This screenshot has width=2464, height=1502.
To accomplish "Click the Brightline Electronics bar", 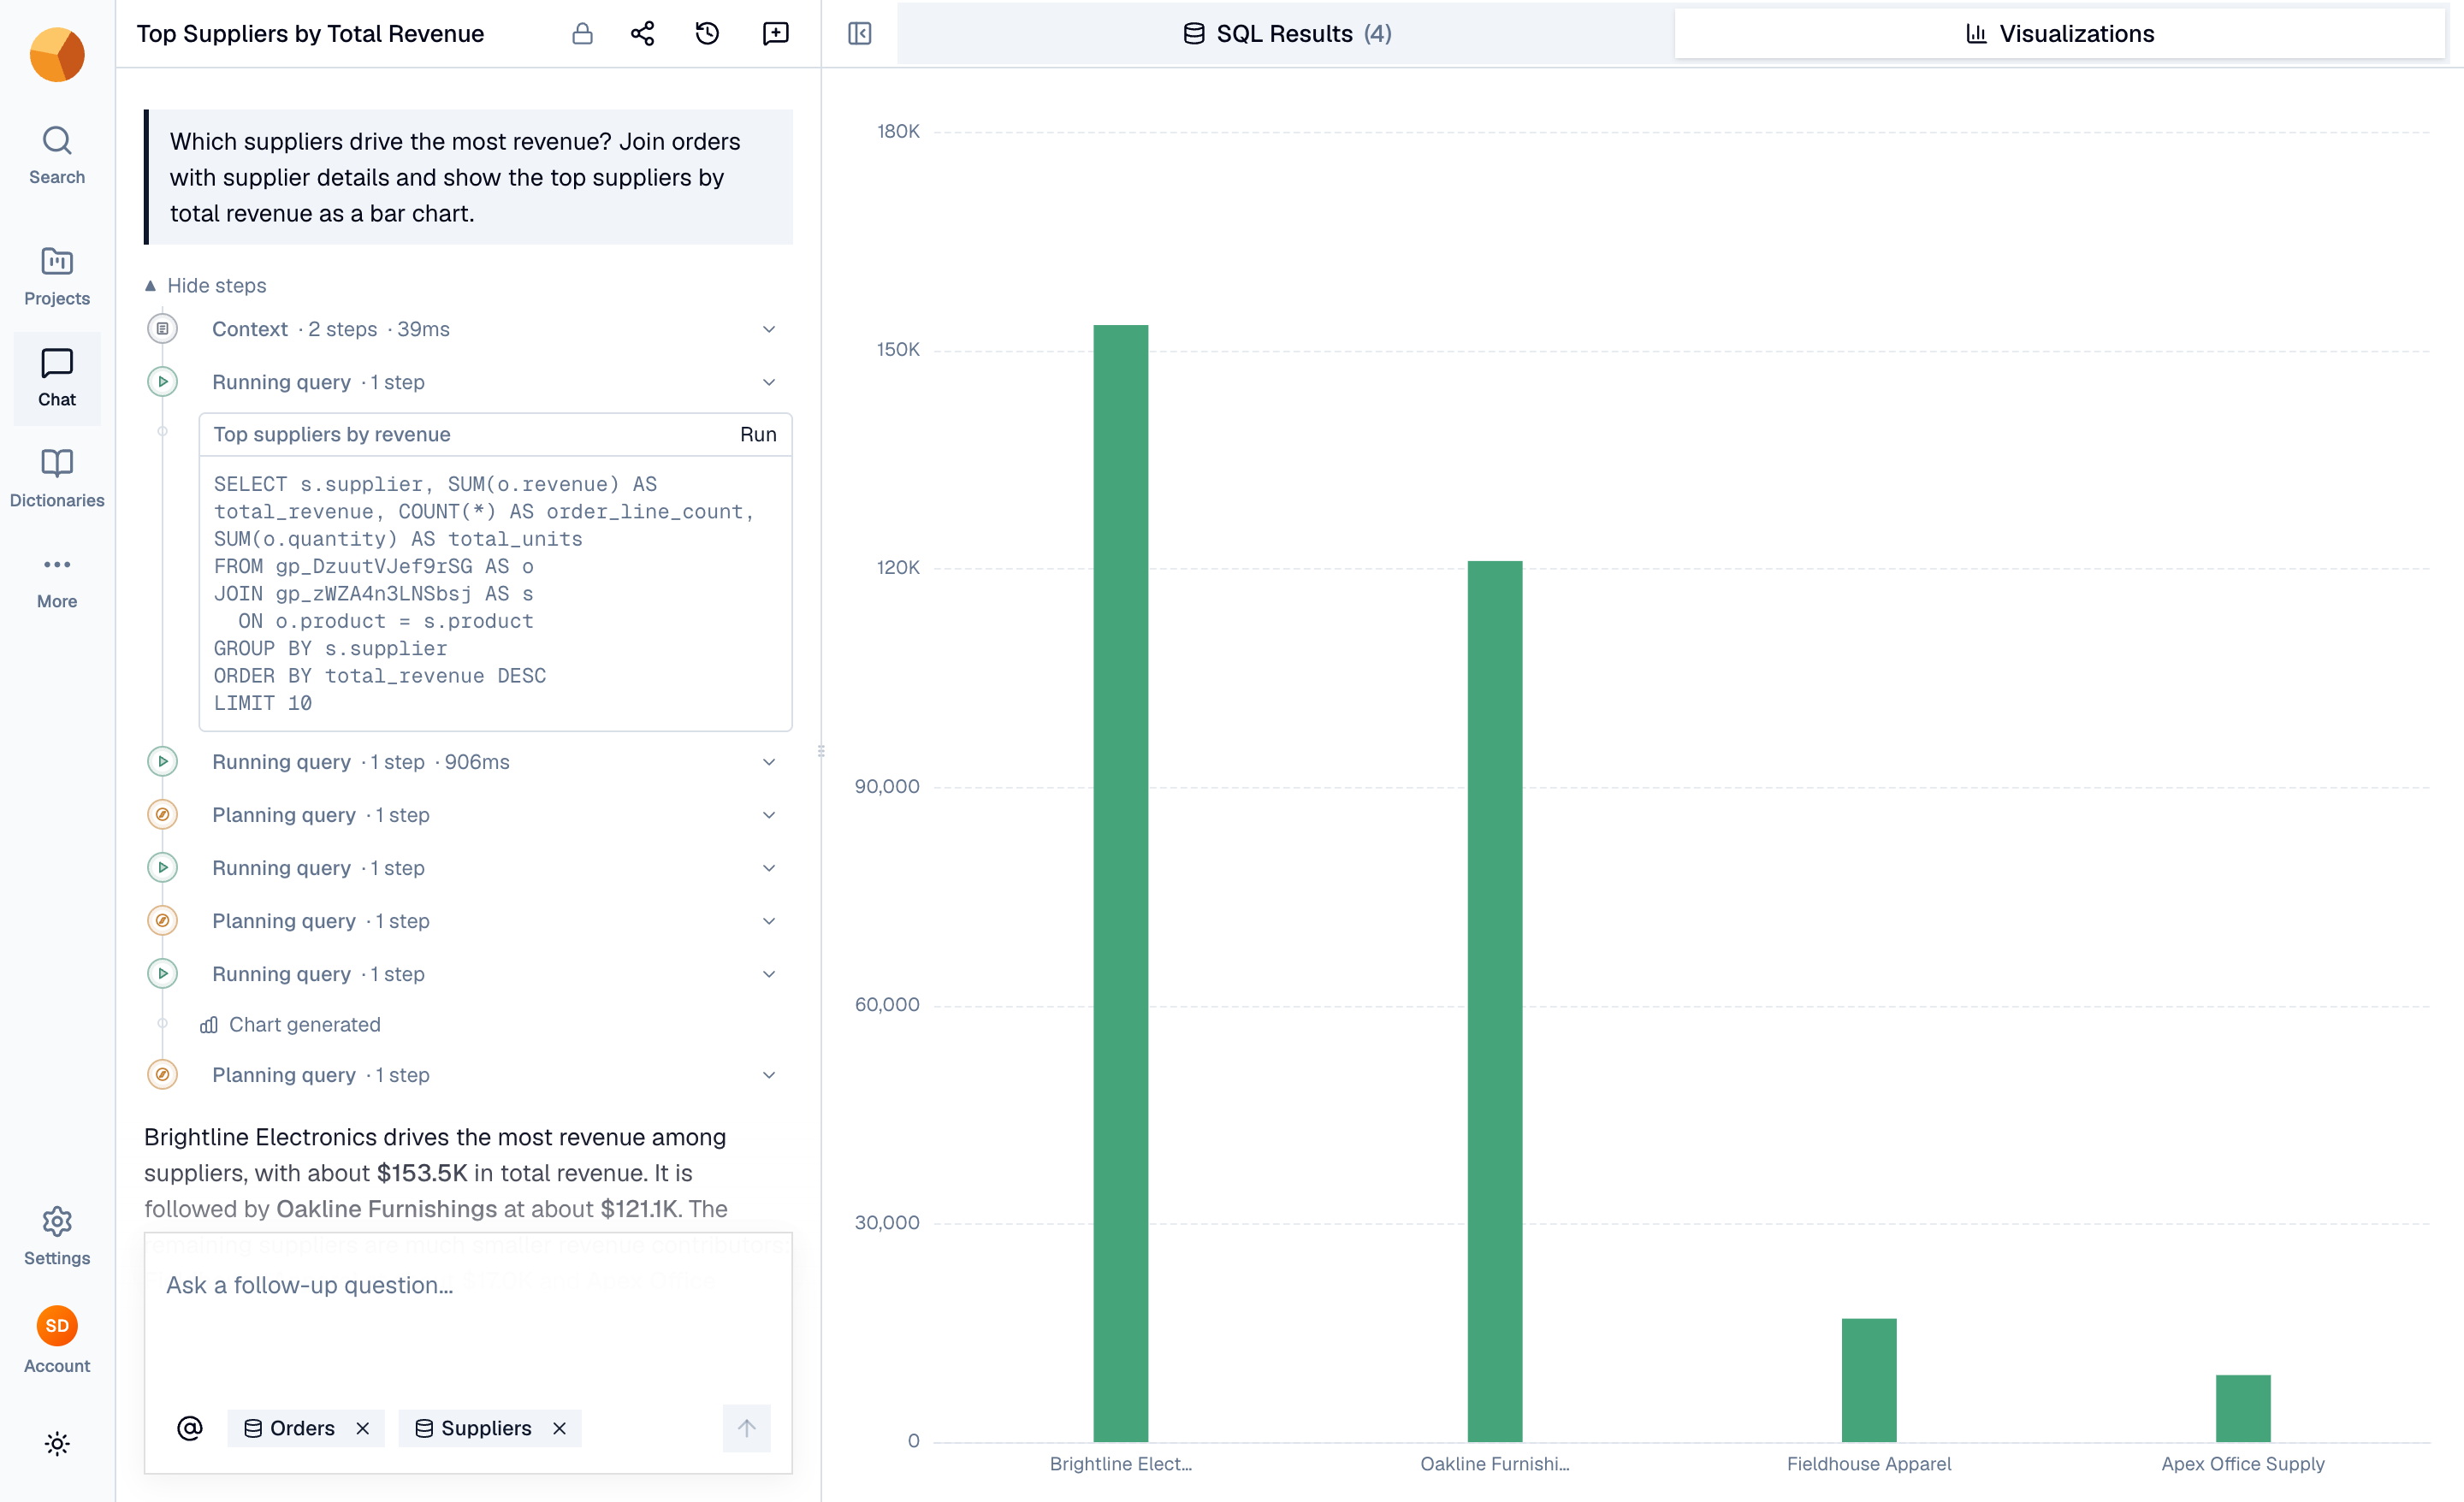I will pyautogui.click(x=1121, y=883).
